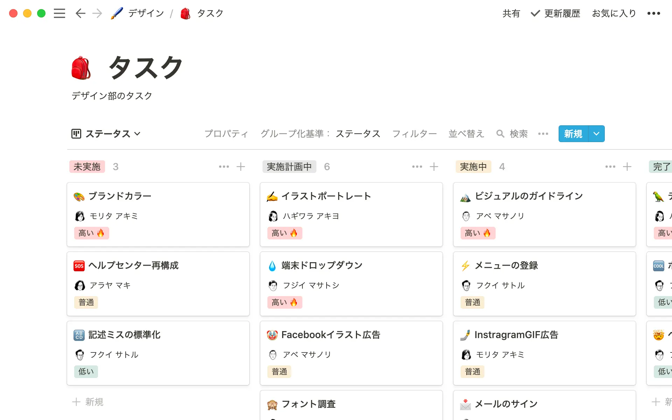Mark 更新履歴 by clicking its checkmark icon
This screenshot has width=672, height=420.
click(534, 13)
